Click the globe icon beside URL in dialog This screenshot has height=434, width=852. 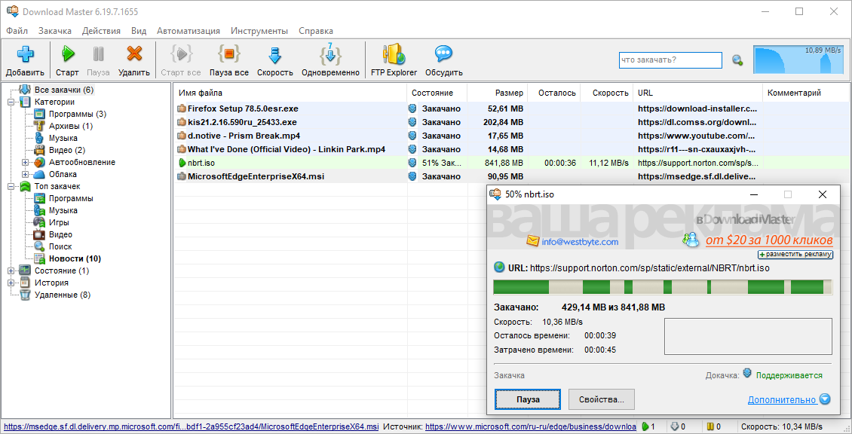tap(499, 267)
